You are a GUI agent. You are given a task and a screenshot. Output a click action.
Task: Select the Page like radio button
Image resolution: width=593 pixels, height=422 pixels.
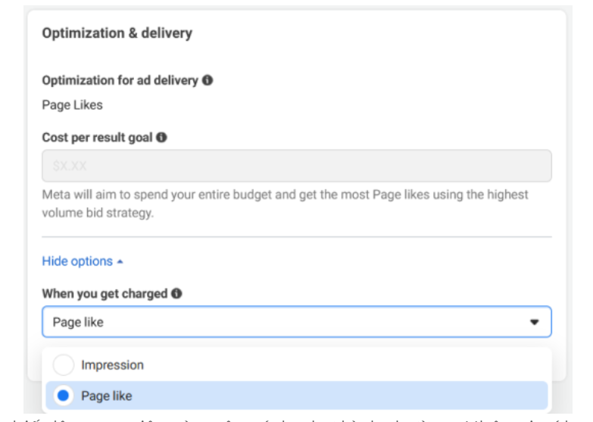coord(64,396)
